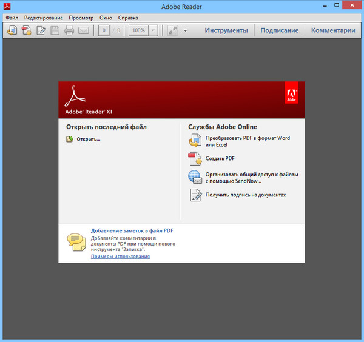This screenshot has height=342, width=364.
Task: Open the Редактирование menu
Action: point(43,18)
